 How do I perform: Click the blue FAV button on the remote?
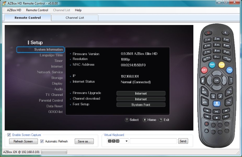[230, 70]
